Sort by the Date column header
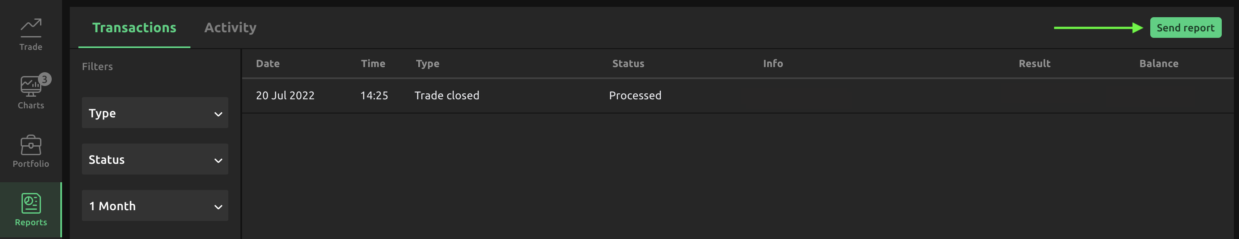 [x=268, y=64]
